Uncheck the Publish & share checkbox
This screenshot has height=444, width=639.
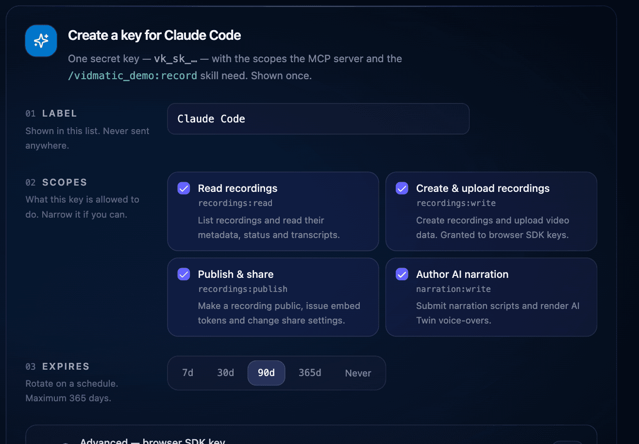click(x=184, y=274)
